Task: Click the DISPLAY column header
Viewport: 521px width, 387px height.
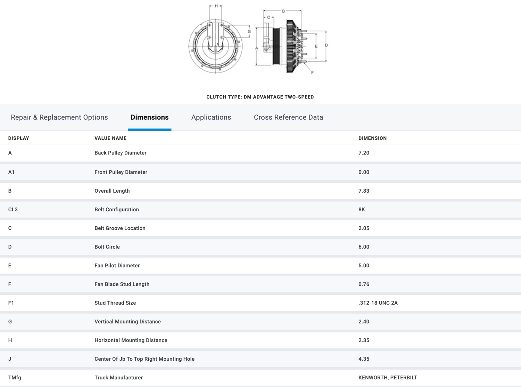Action: (19, 138)
